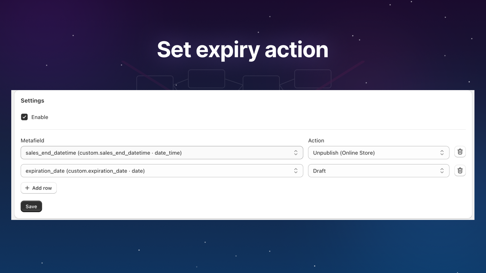Click the up-down arrows on Draft selector
The image size is (486, 273).
click(x=442, y=171)
